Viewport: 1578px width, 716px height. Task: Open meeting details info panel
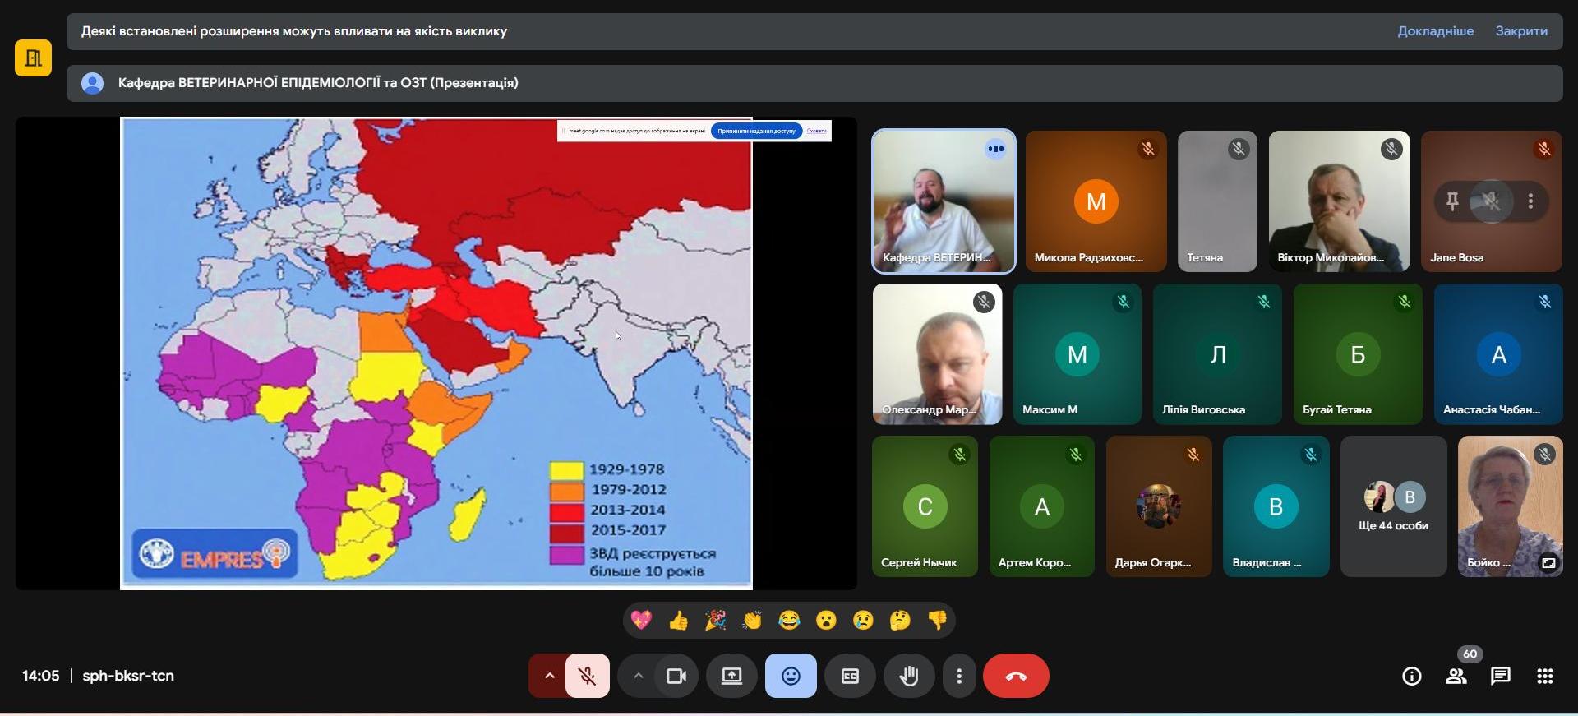pyautogui.click(x=1411, y=676)
